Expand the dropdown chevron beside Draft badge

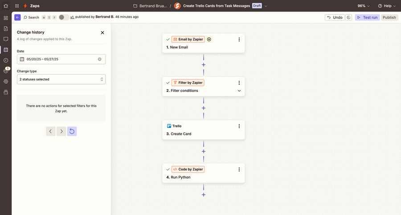[266, 6]
